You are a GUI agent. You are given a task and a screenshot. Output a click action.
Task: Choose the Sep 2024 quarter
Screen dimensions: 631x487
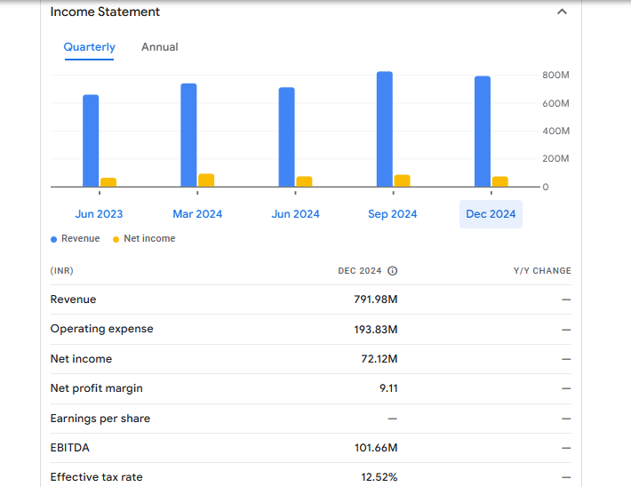tap(393, 214)
